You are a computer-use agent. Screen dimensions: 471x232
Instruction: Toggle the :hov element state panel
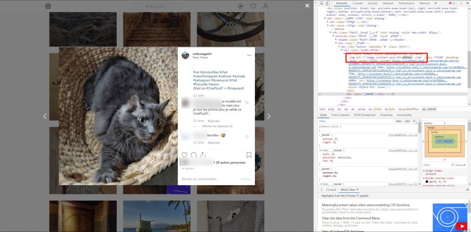pos(399,121)
